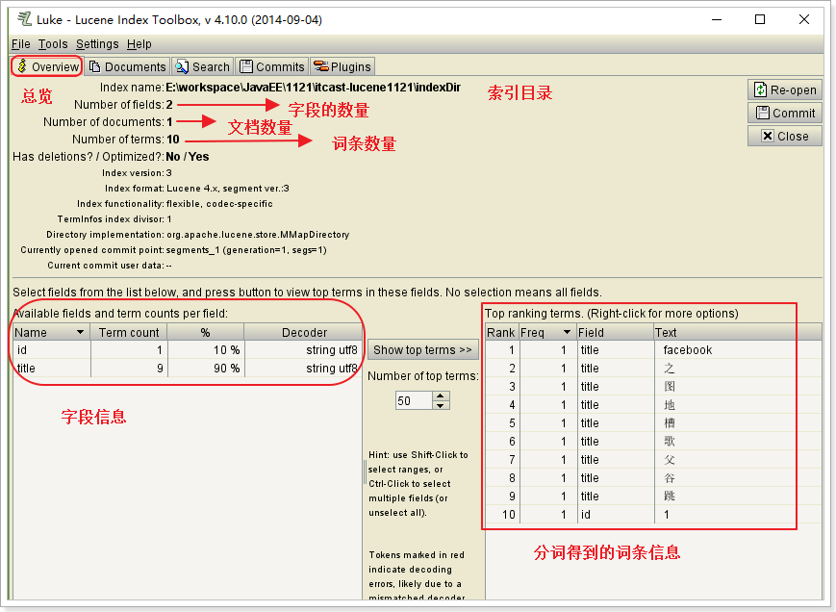Click the Commit button

(x=785, y=113)
